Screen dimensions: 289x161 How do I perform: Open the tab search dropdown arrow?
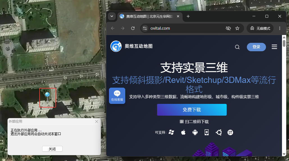click(112, 16)
